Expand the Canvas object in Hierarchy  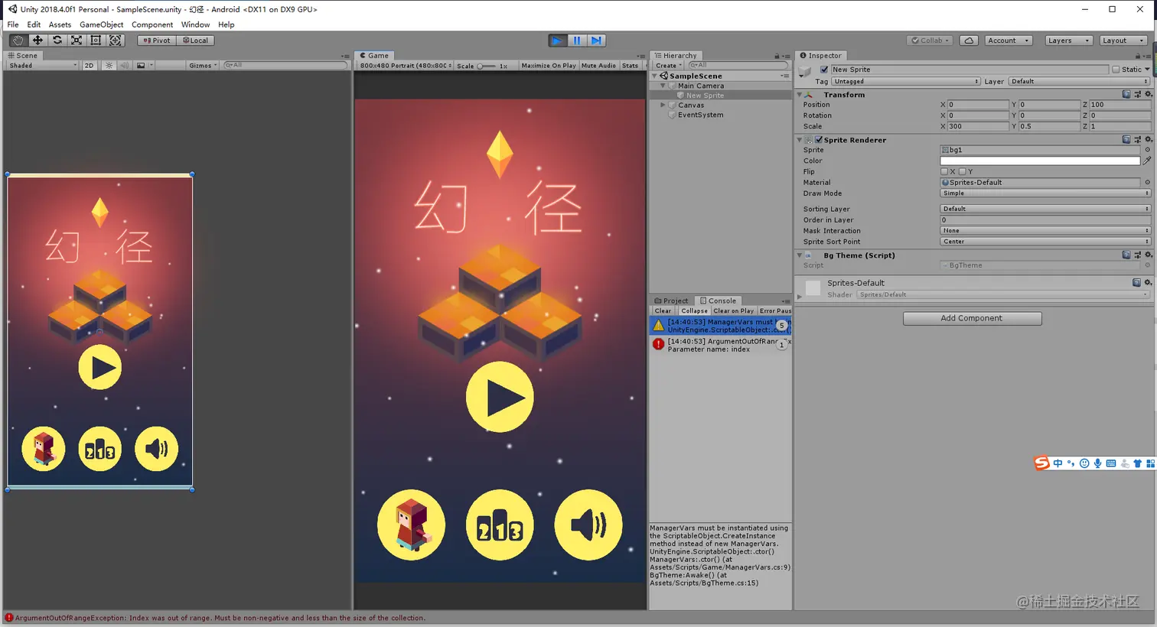663,106
